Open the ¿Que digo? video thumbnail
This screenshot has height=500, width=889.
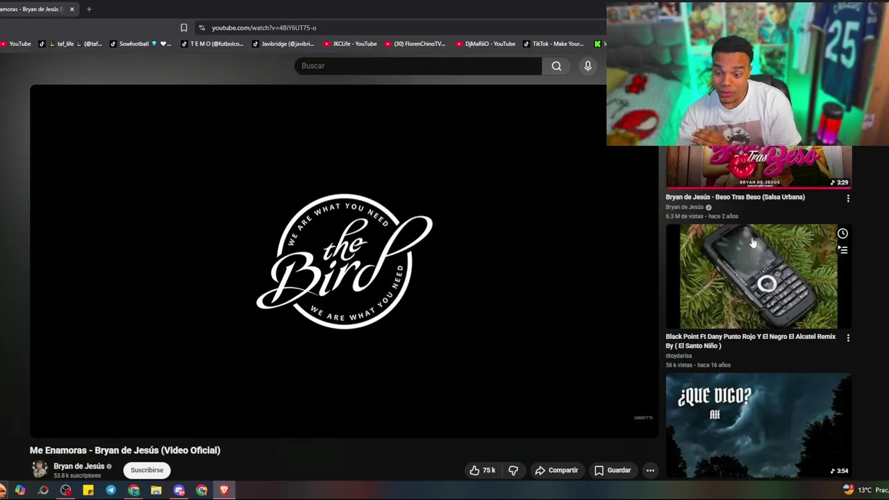point(758,426)
